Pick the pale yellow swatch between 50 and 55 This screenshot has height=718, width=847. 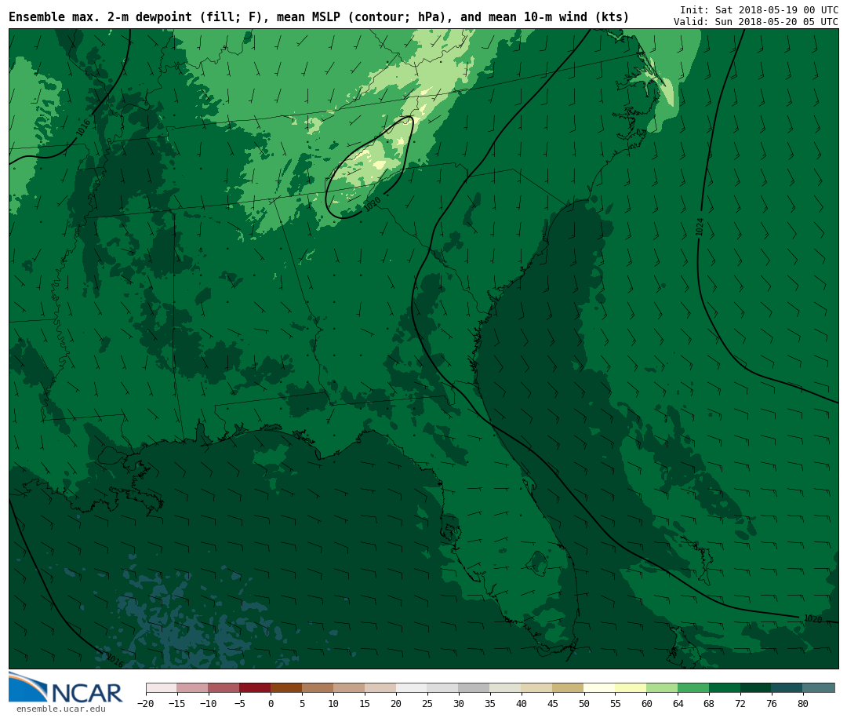click(600, 687)
